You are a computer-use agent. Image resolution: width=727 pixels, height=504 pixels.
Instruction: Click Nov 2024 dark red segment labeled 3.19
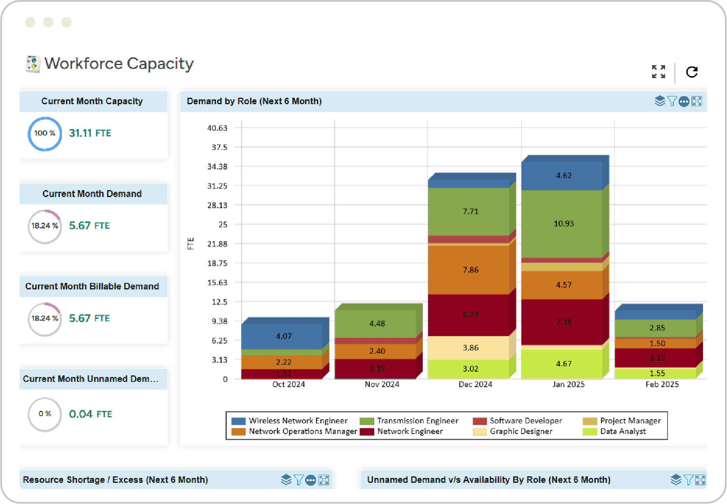(376, 369)
